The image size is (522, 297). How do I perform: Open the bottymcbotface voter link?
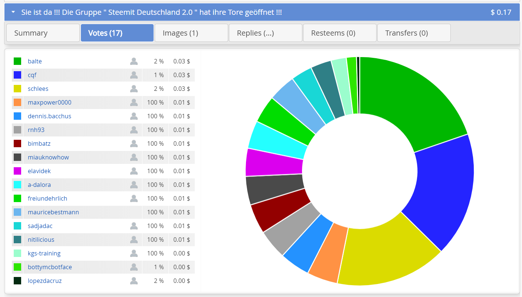(50, 267)
